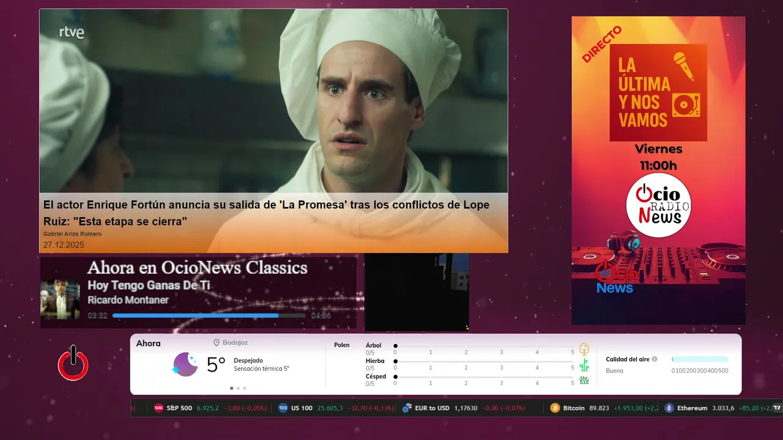
Task: Select the second weather carousel dot
Action: tap(238, 388)
